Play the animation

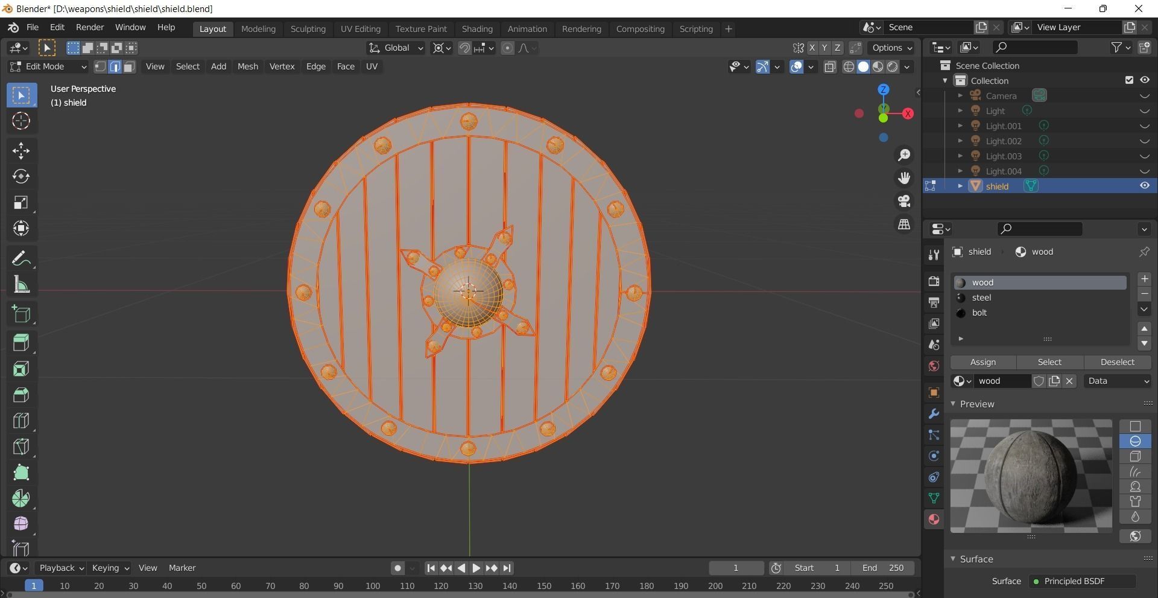[x=476, y=568]
